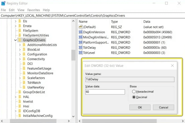Click the TdrDelay DWORD icon in list
This screenshot has width=185, height=123.
coord(81,47)
